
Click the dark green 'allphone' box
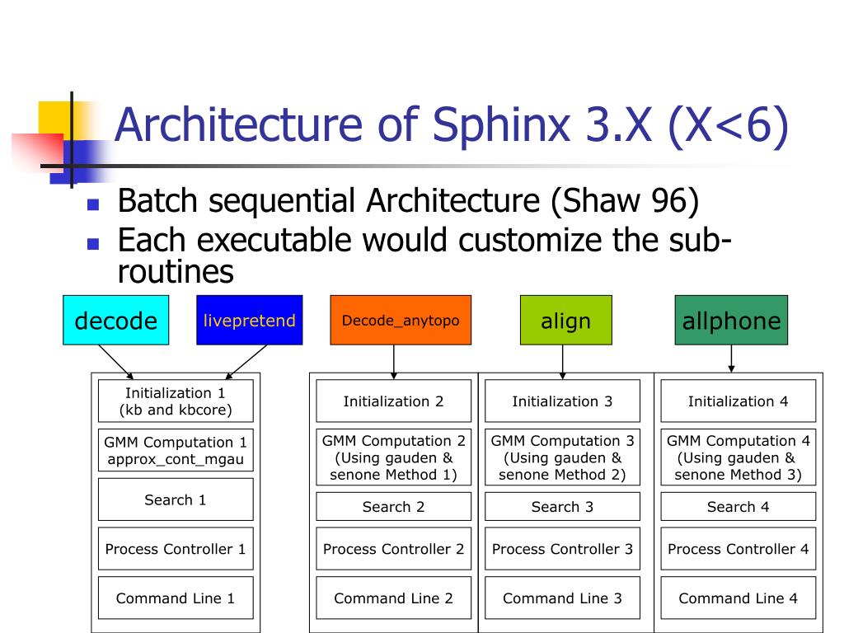731,321
